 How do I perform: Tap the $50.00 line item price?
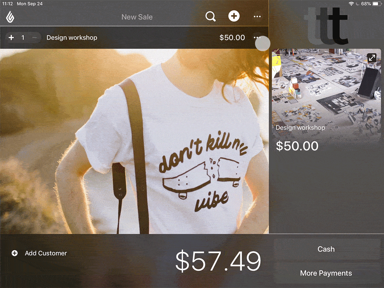tap(232, 37)
